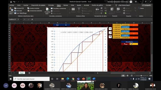Image resolution: width=161 pixels, height=90 pixels.
Task: Click the RA participant avatar
Action: click(14, 85)
